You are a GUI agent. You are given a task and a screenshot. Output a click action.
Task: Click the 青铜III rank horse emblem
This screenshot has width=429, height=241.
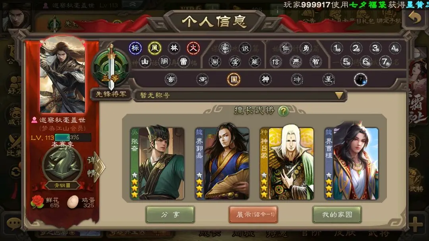tap(62, 164)
